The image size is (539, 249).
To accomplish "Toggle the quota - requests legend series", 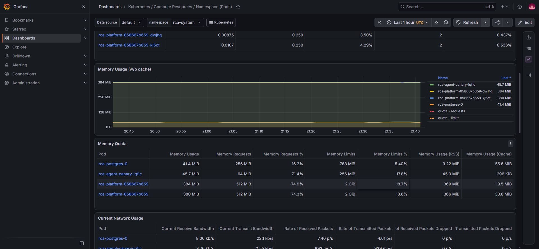I will 451,111.
